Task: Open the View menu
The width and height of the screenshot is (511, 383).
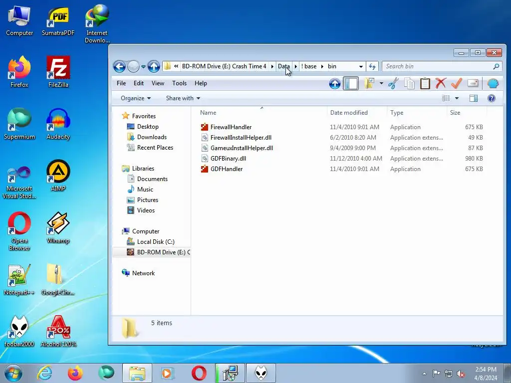Action: pos(158,83)
